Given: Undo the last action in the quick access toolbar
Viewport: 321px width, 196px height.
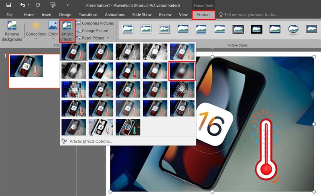Looking at the screenshot, I should click(x=22, y=5).
